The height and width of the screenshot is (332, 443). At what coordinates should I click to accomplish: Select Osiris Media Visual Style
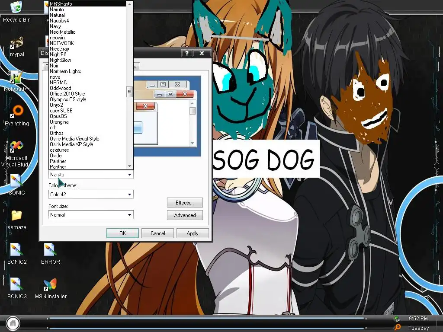(87, 139)
